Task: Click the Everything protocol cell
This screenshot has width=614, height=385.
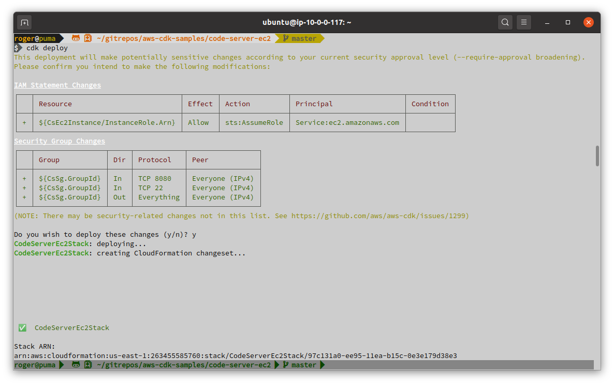Action: (x=159, y=197)
